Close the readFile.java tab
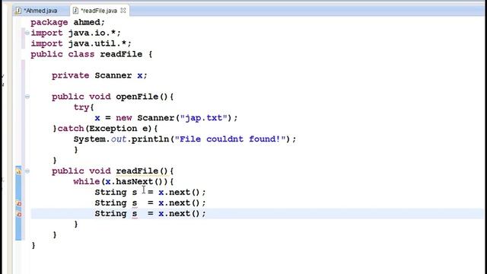The width and height of the screenshot is (487, 274). click(123, 10)
